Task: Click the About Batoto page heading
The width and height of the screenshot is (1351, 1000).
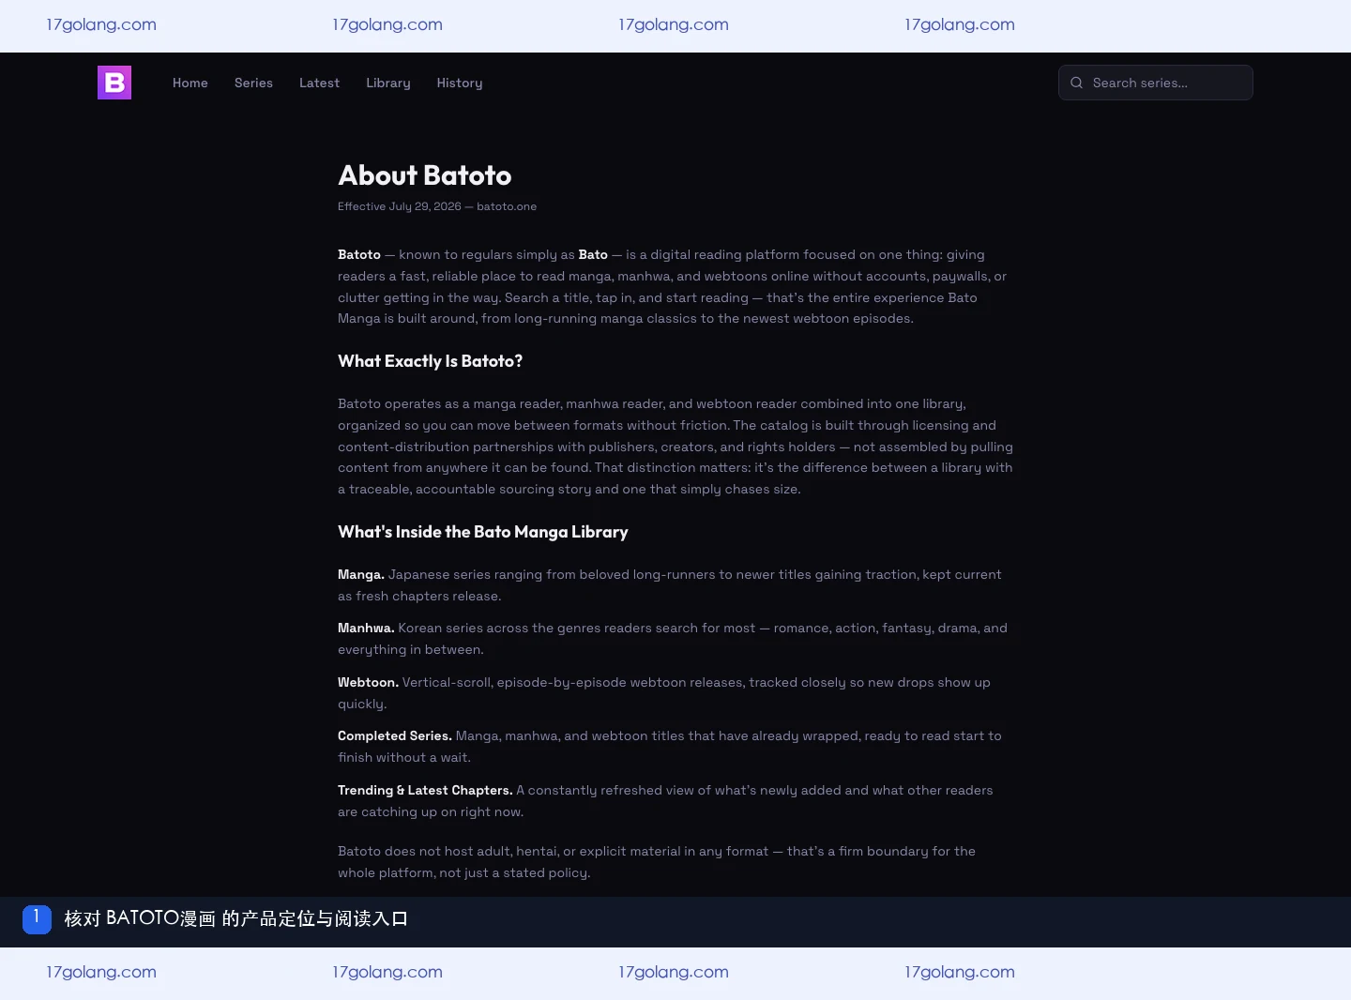Action: (x=425, y=175)
